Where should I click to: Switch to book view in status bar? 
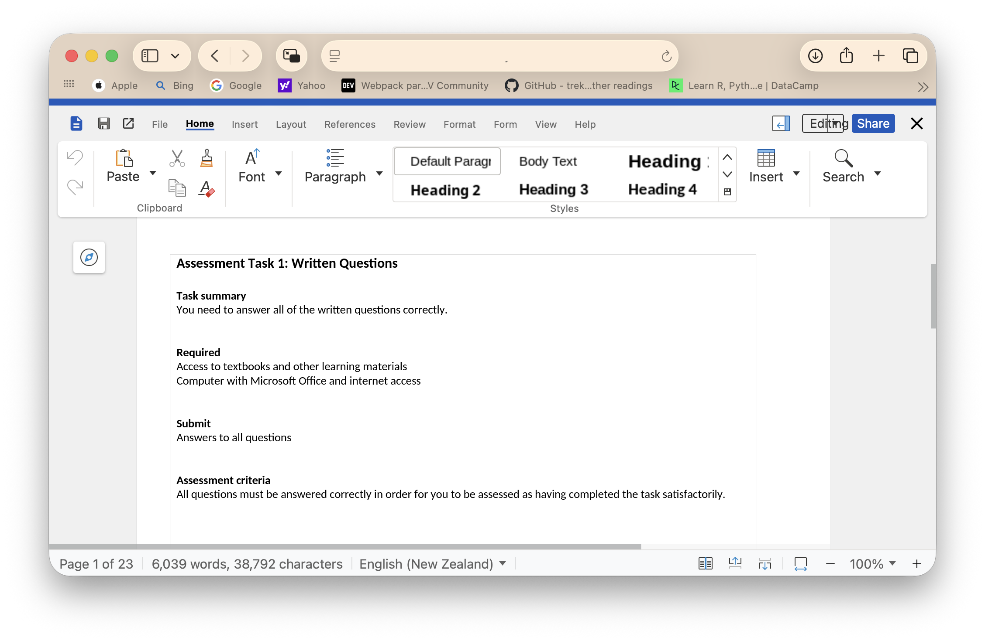click(705, 564)
